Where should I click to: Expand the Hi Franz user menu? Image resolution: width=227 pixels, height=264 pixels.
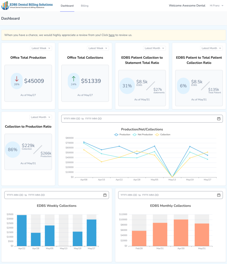coord(217,6)
